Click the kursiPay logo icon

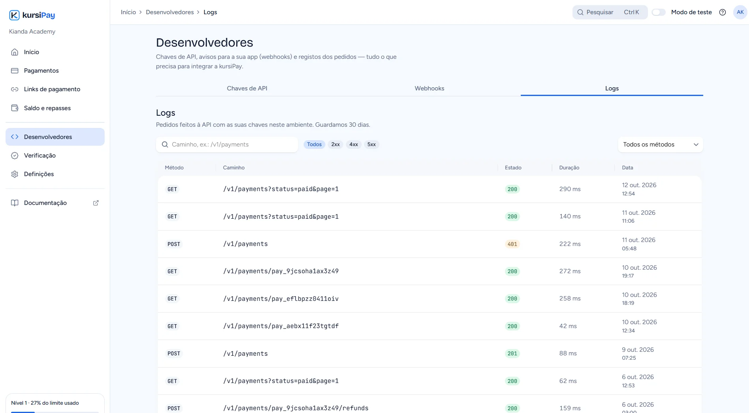coord(14,15)
